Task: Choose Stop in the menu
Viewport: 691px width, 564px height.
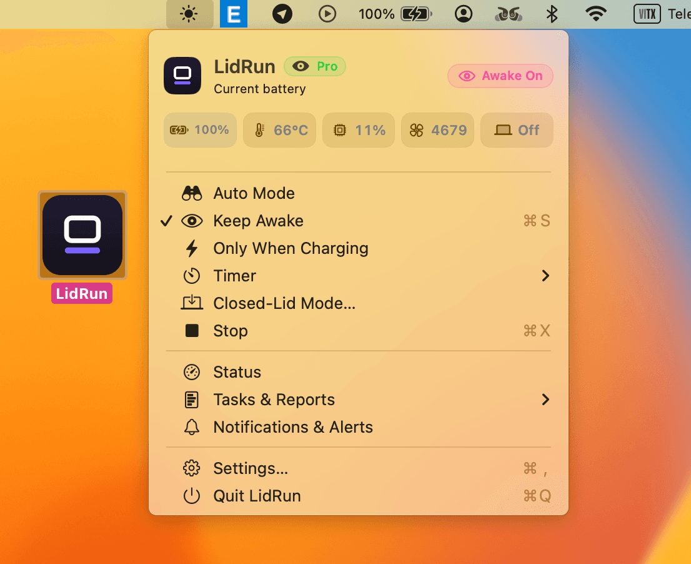Action: 358,331
